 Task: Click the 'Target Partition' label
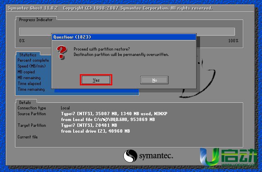pos(32,125)
